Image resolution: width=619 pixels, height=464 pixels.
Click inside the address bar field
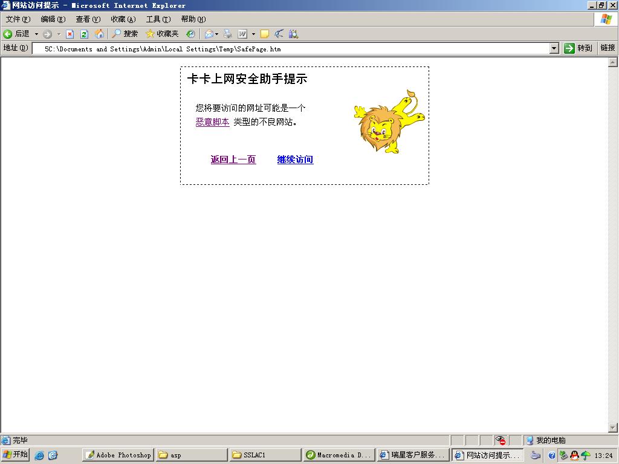tap(290, 49)
